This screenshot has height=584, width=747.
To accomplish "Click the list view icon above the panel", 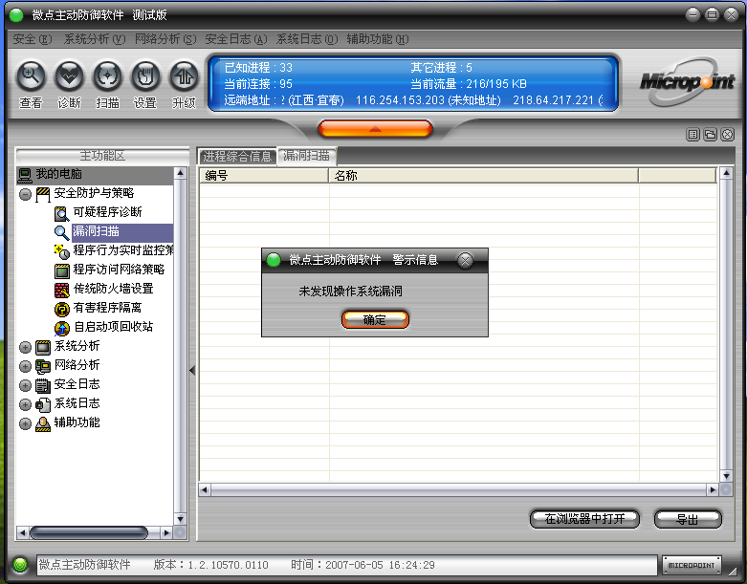I will [692, 135].
